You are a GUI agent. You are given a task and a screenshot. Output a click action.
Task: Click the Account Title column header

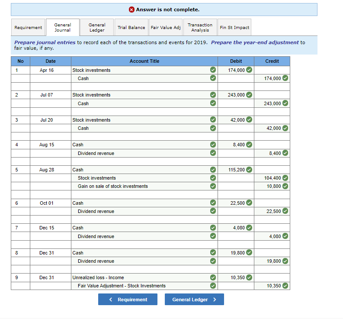(144, 61)
